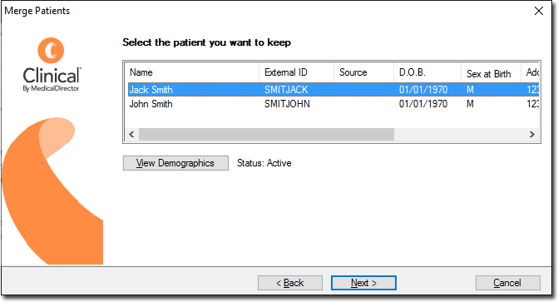Close the Merge Patients dialog
This screenshot has width=558, height=302.
[x=539, y=11]
